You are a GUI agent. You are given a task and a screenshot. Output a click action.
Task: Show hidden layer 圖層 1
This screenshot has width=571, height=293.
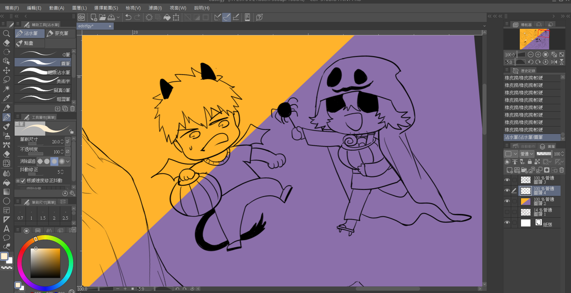[x=507, y=212]
